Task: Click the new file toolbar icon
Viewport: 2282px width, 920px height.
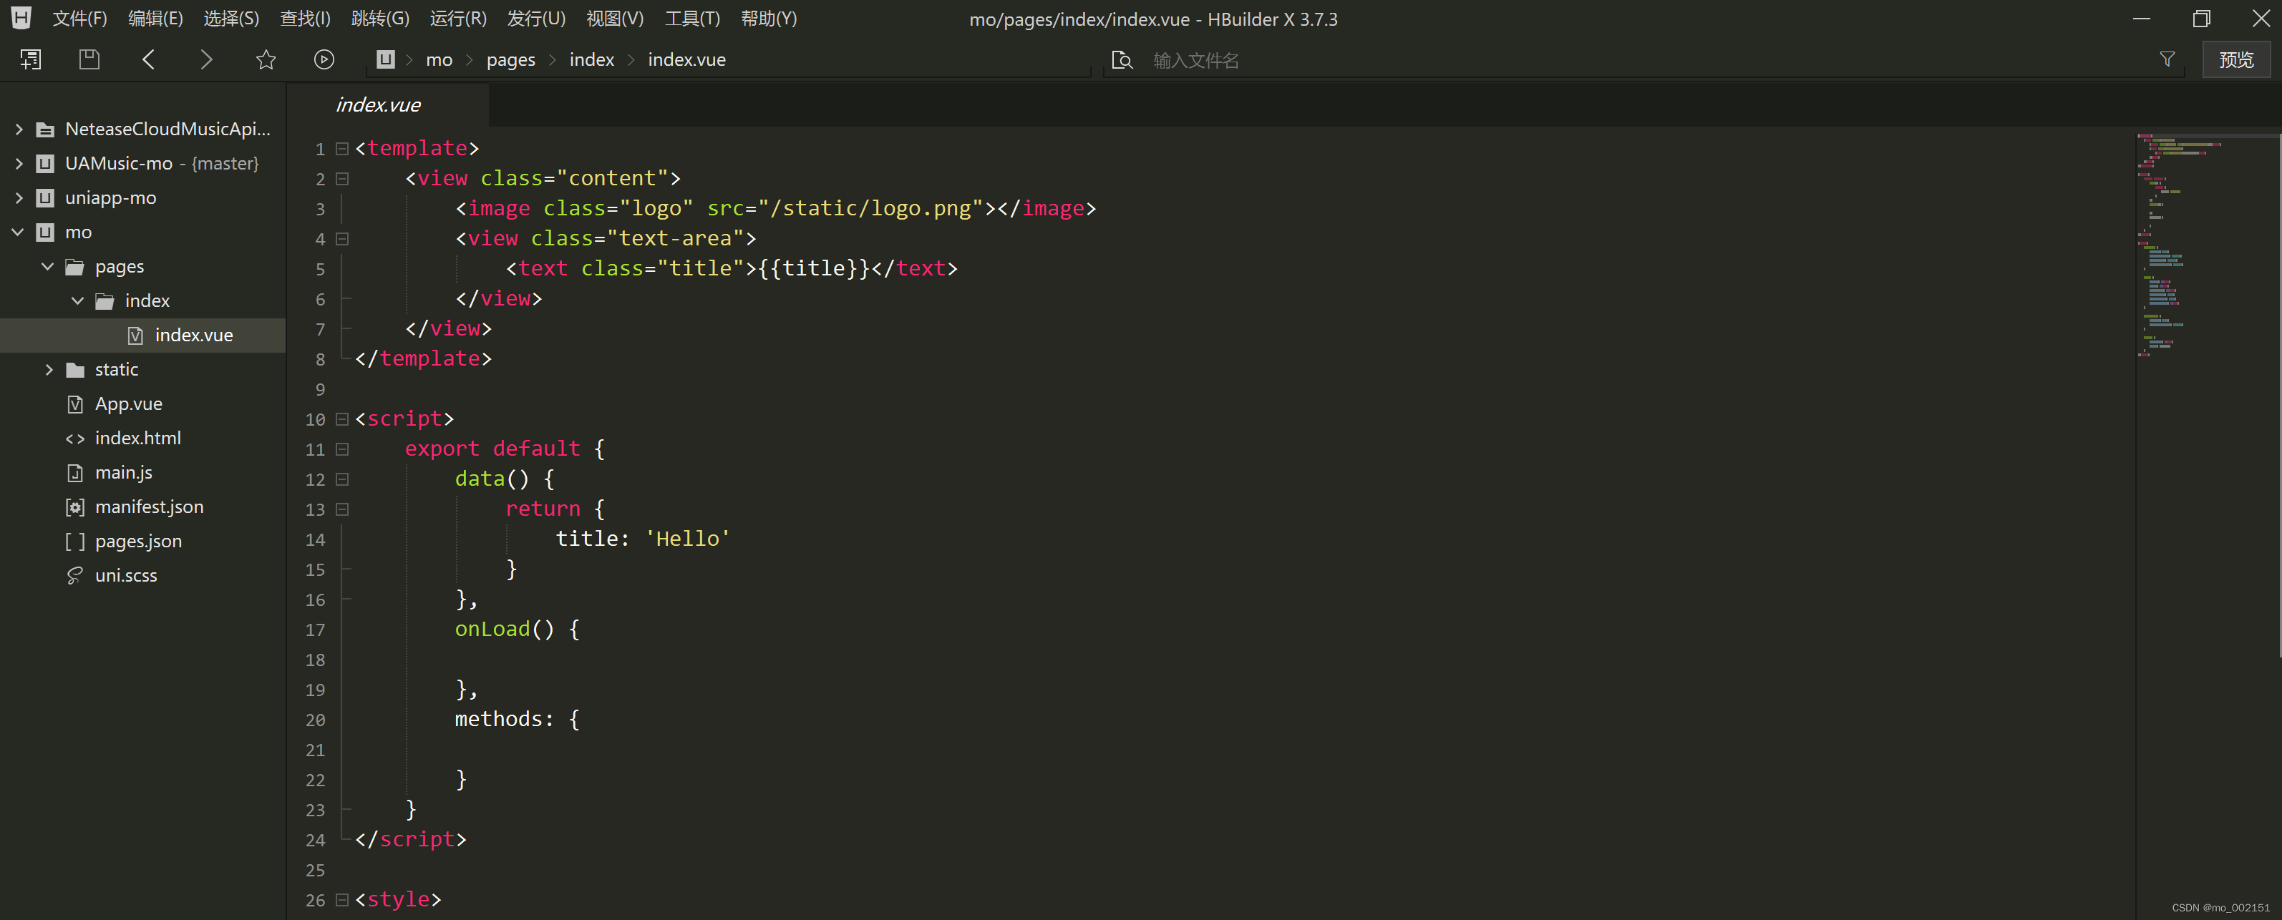Action: click(x=30, y=59)
